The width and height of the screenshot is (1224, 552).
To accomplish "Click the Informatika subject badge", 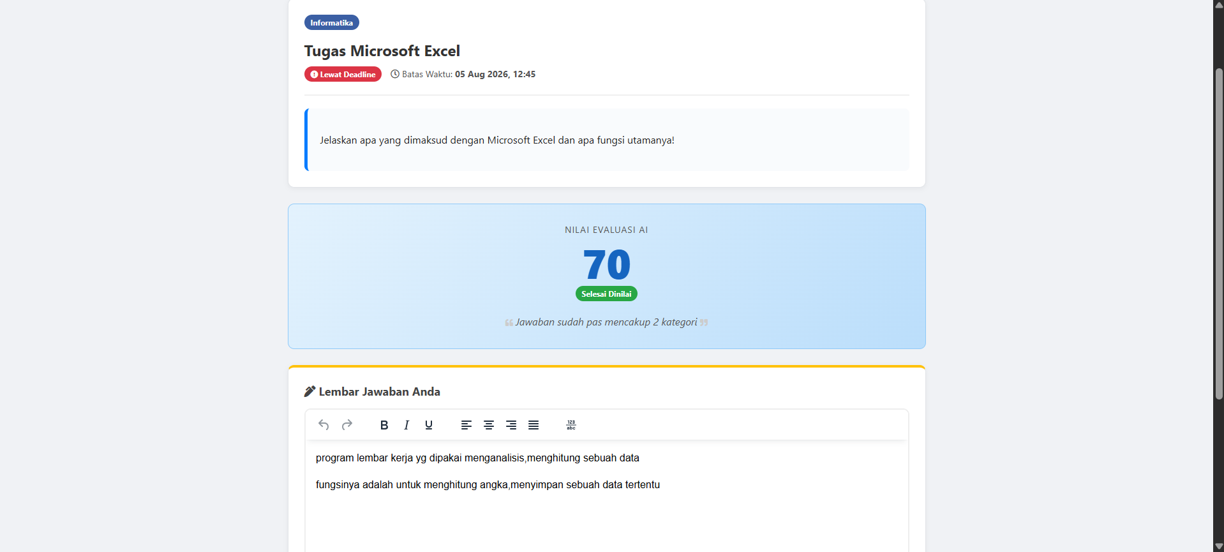I will (332, 22).
